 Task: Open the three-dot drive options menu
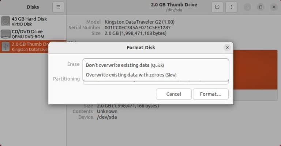click(x=231, y=7)
